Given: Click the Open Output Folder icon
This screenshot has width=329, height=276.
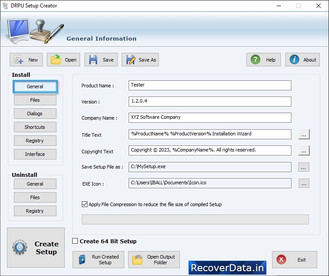Looking at the screenshot, I should pyautogui.click(x=137, y=260).
